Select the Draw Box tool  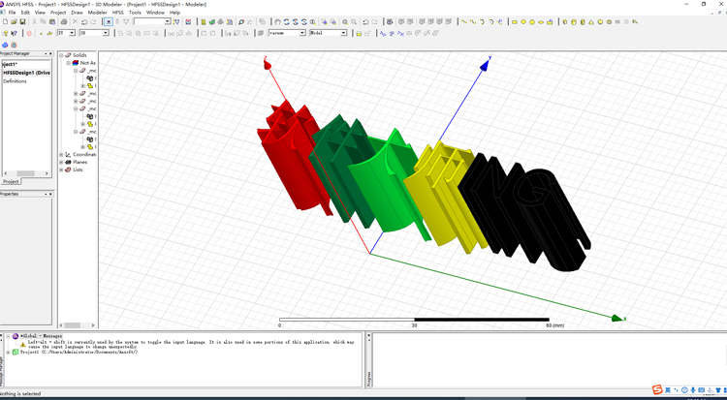coord(565,21)
